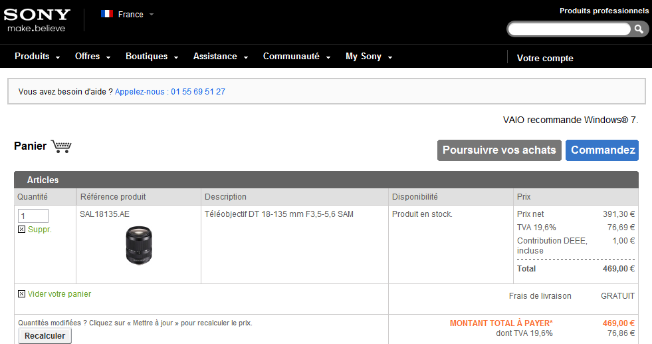
Task: Open the Offres menu
Action: pyautogui.click(x=87, y=56)
